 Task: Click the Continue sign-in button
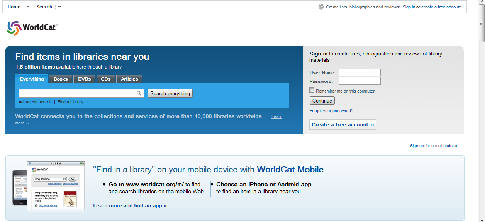click(x=322, y=101)
